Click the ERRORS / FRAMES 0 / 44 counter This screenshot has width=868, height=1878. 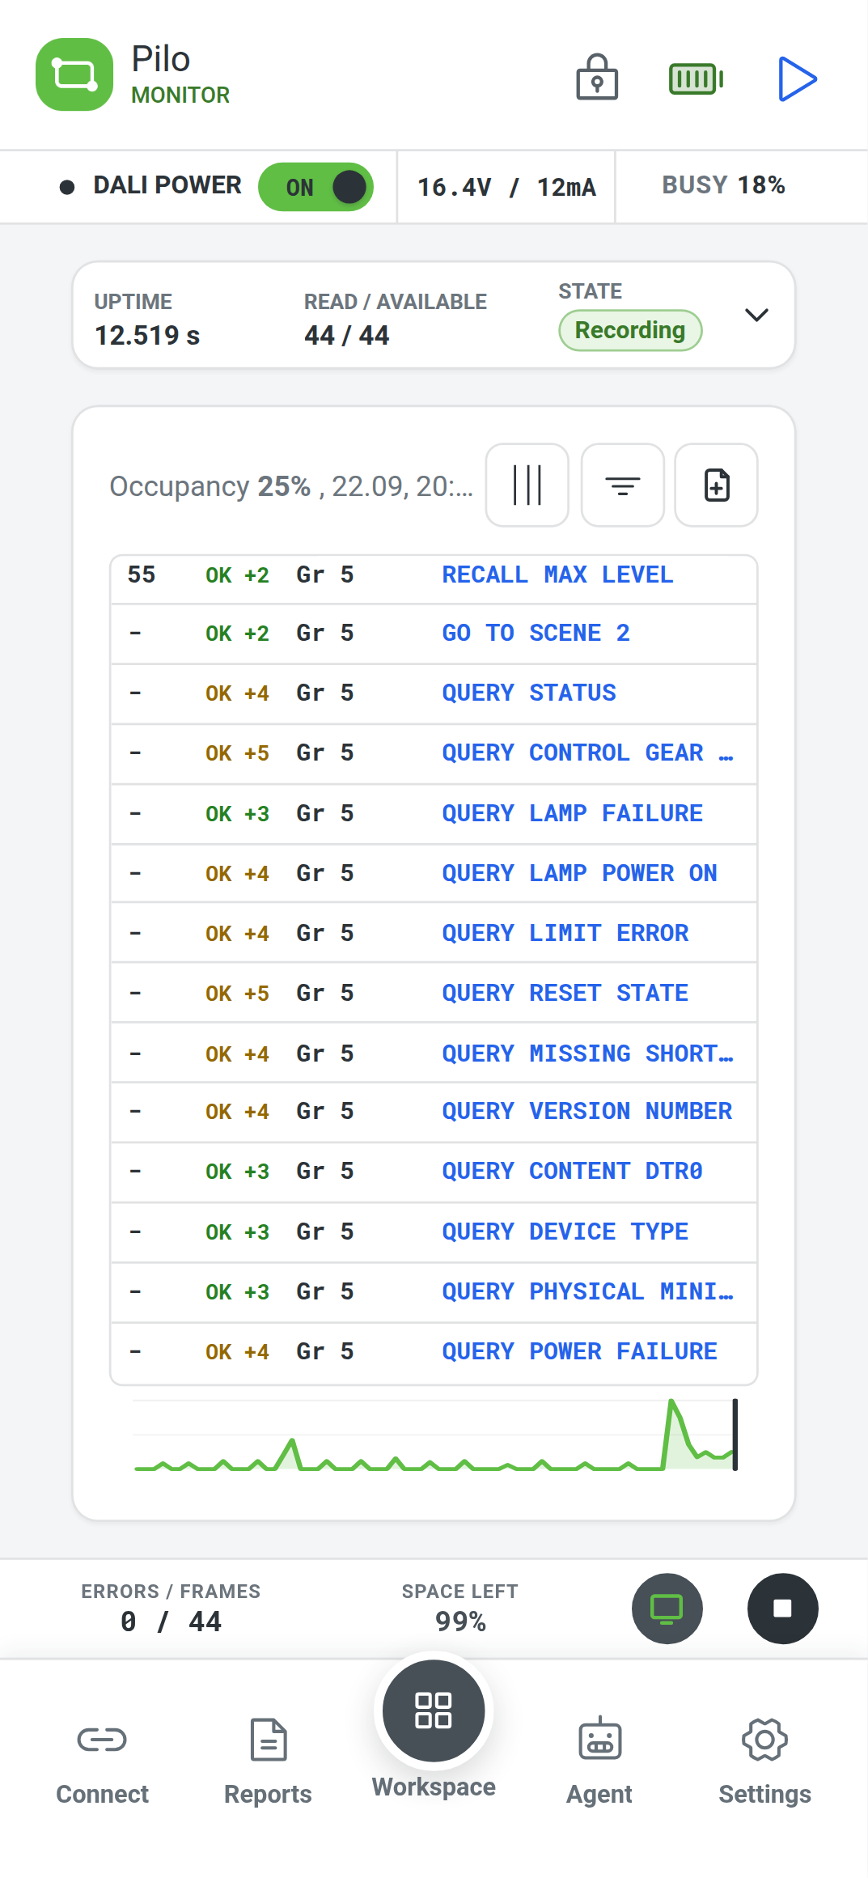171,1608
